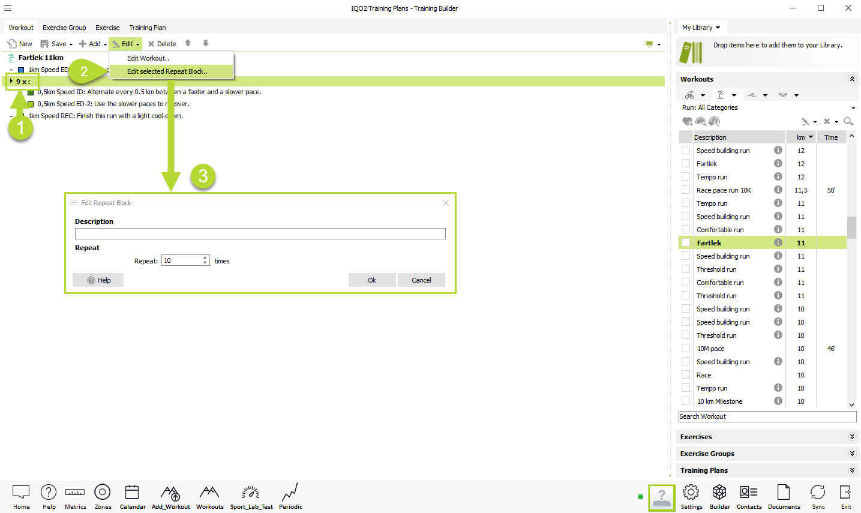Select the checkbox for Comfortable run

[x=686, y=230]
